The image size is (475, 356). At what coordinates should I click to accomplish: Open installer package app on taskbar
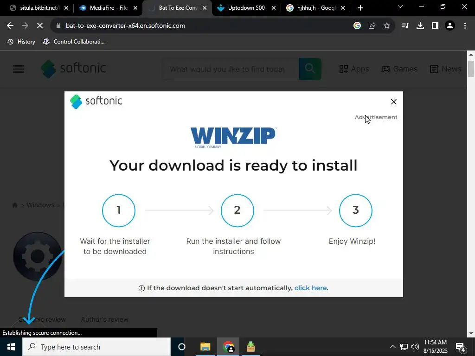point(251,347)
